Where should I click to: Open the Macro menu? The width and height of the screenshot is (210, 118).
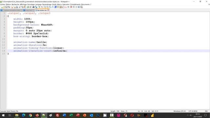coord(59,4)
